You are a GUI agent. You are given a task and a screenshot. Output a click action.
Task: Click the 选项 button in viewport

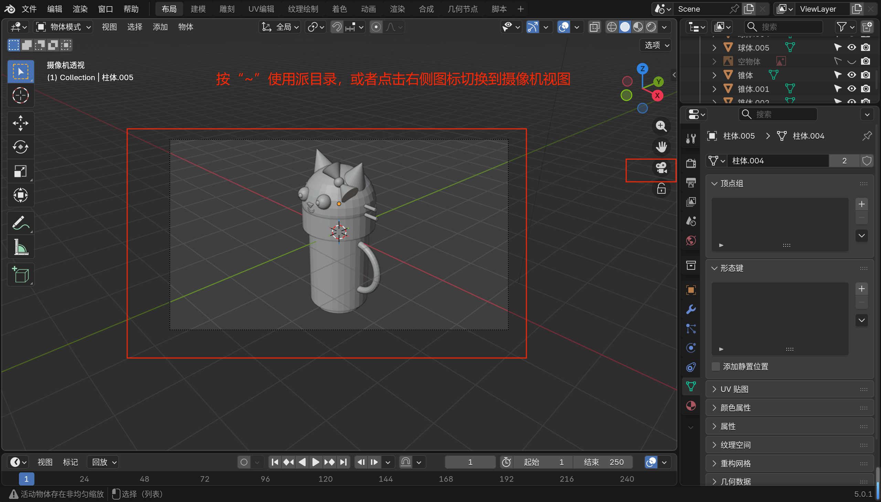656,45
